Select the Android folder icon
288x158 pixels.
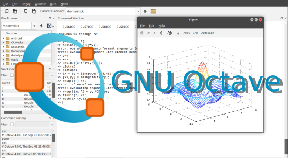tap(8, 38)
